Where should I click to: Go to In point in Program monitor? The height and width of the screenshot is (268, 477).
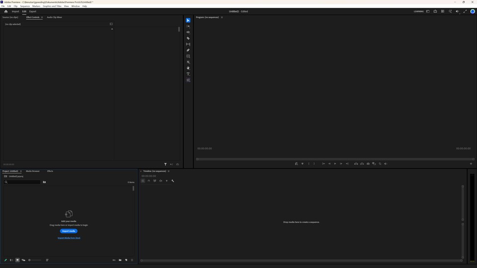(323, 164)
